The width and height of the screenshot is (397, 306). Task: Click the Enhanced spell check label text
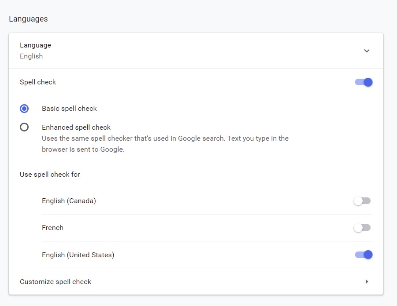point(76,127)
